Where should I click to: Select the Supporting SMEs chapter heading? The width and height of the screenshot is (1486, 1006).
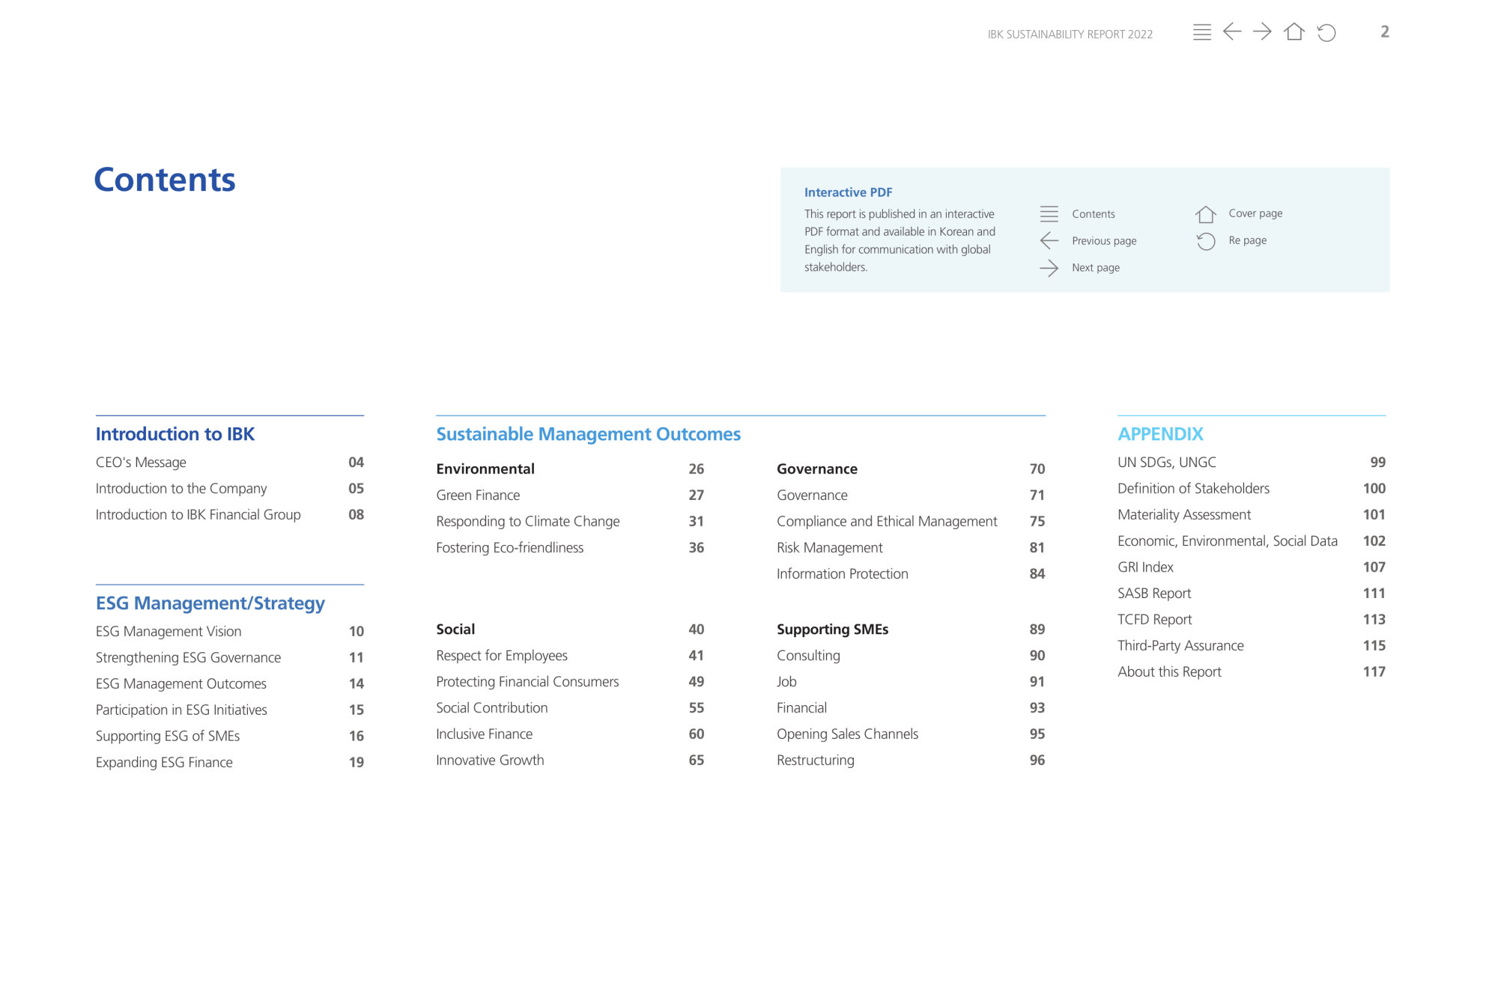coord(832,629)
